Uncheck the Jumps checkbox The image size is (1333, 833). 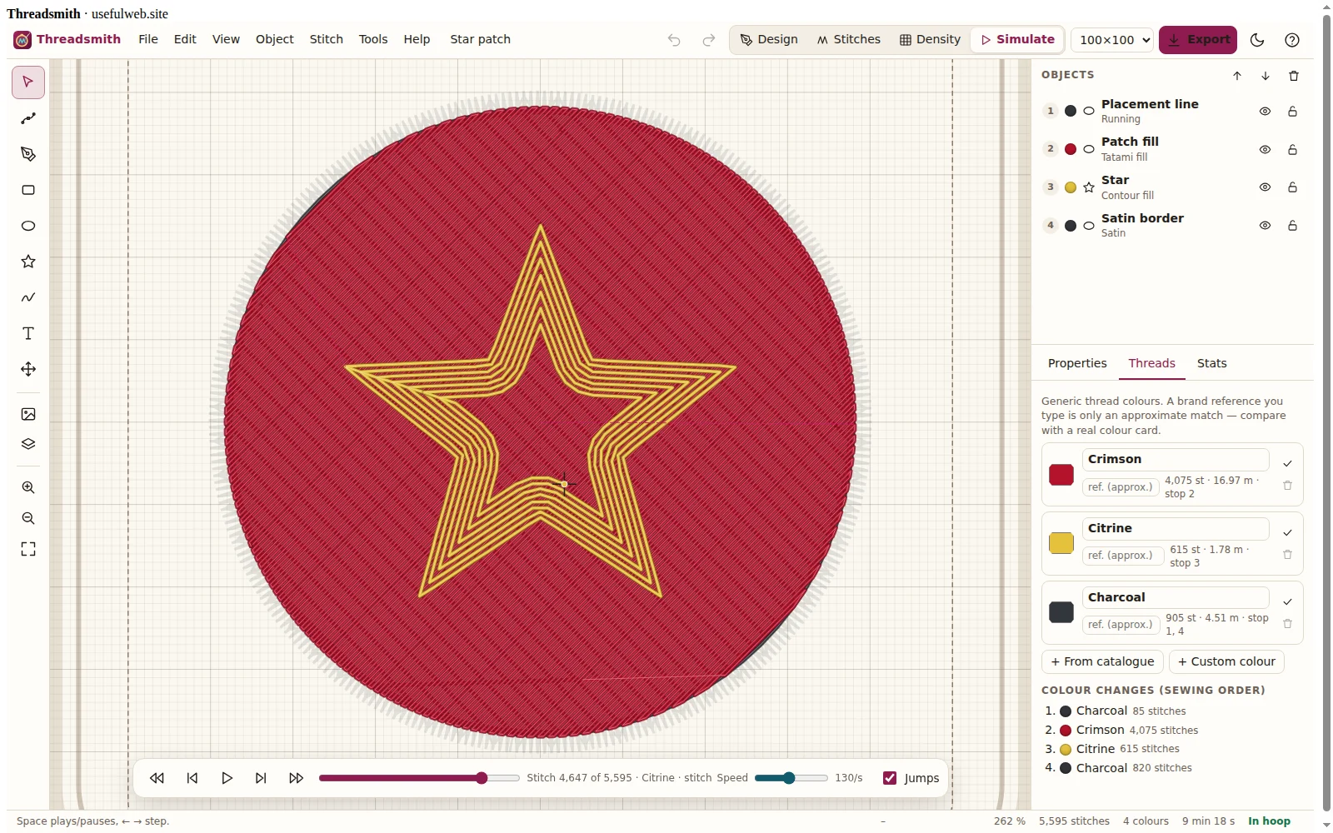click(890, 778)
